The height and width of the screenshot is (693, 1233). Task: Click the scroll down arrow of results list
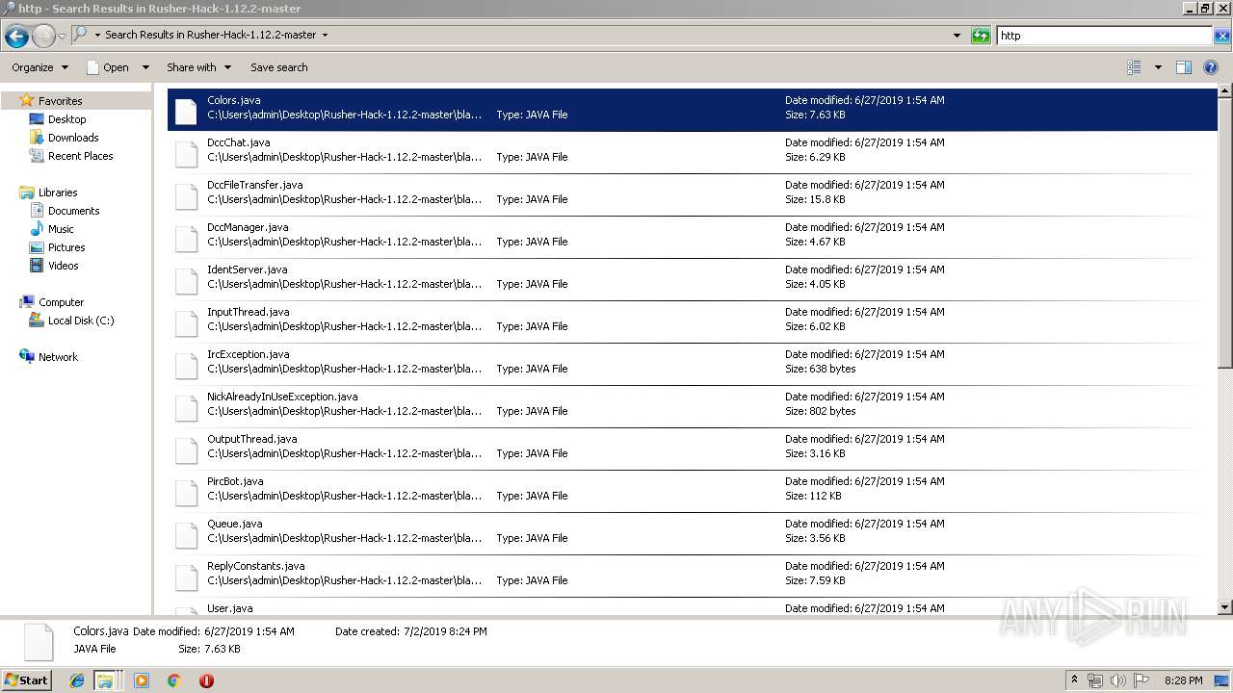coord(1224,607)
